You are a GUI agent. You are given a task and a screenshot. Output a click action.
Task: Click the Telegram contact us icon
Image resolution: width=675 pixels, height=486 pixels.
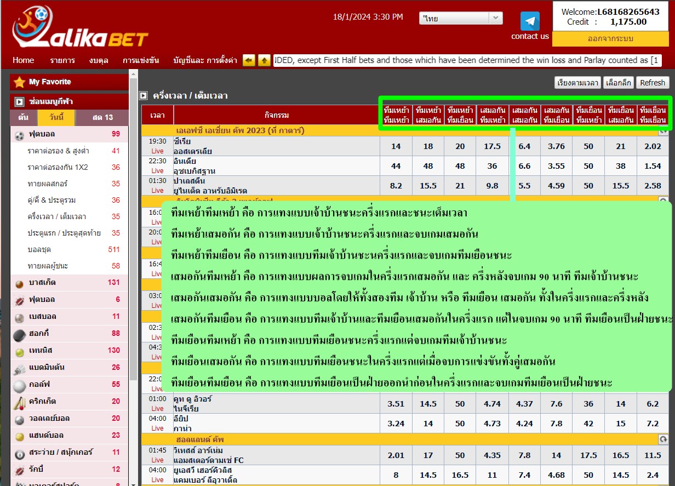tap(530, 21)
